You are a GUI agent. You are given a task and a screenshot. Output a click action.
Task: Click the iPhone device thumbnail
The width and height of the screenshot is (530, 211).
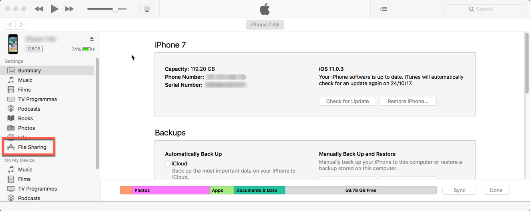pos(13,44)
